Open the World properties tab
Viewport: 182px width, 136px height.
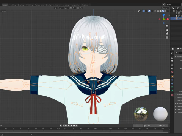pyautogui.click(x=172, y=72)
